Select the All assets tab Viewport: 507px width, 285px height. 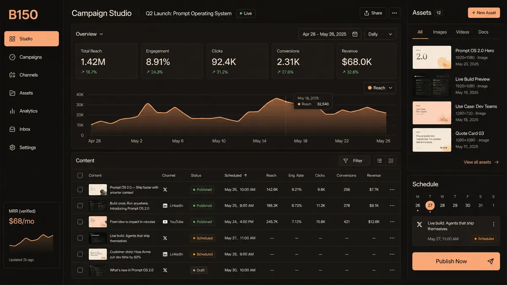420,32
